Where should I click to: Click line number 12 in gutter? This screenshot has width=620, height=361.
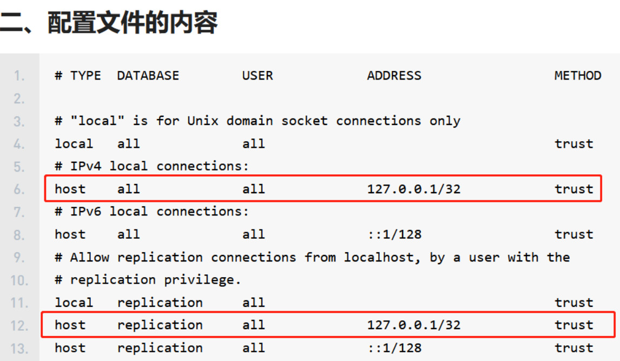point(19,326)
